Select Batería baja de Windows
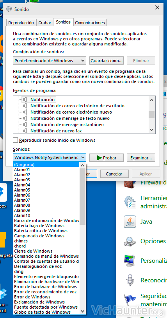This screenshot has height=318, width=167. (x=46, y=226)
